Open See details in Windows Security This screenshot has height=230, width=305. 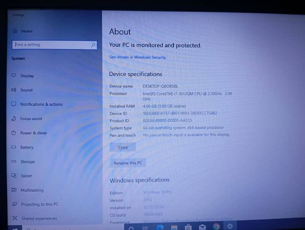coord(137,57)
